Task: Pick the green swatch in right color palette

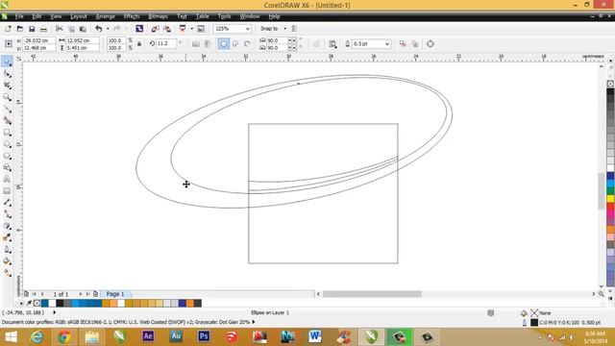Action: (610, 191)
